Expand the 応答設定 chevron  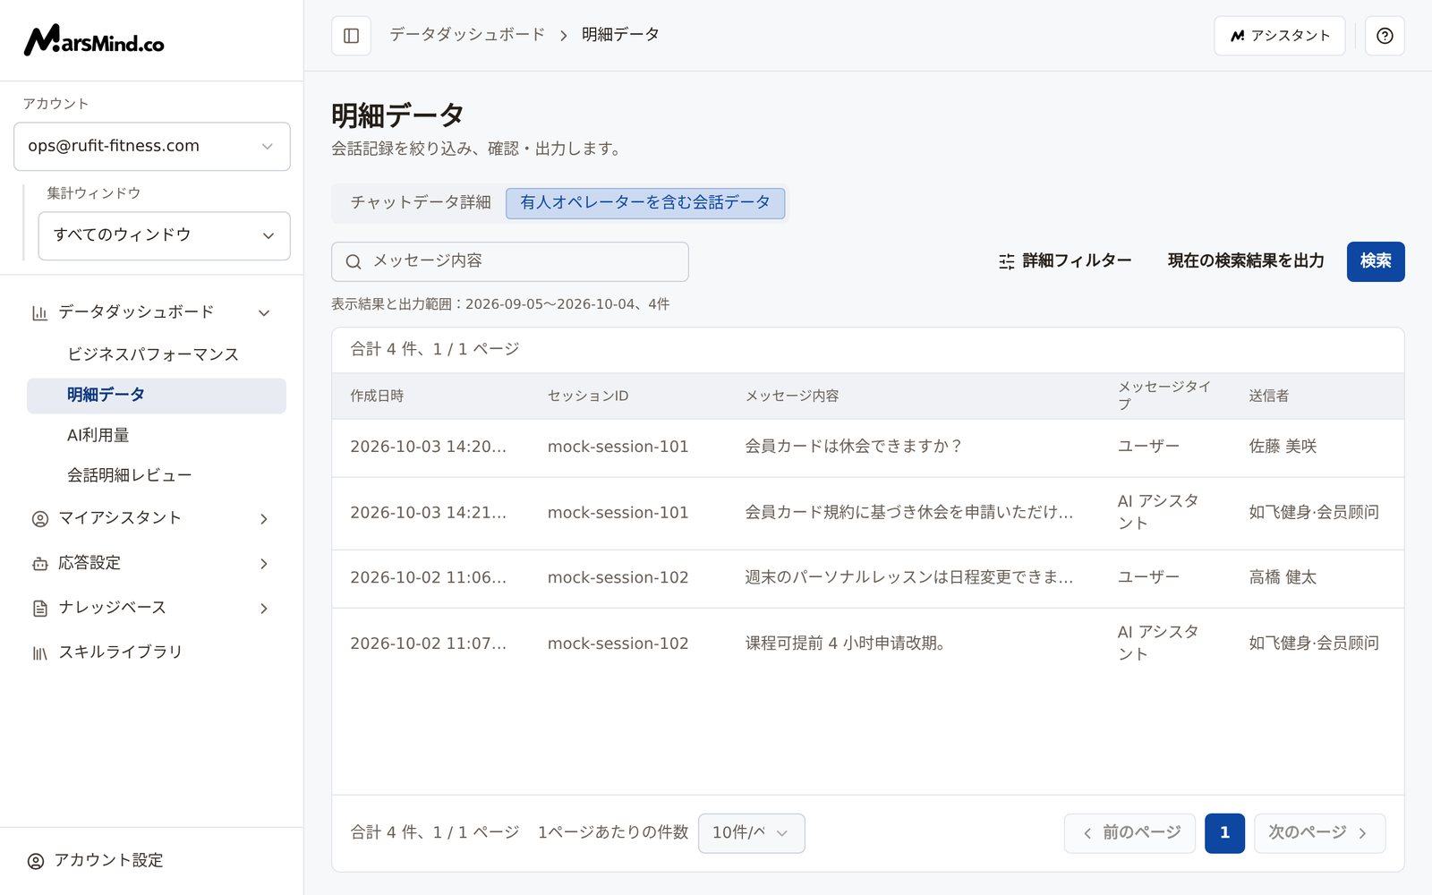click(x=264, y=564)
